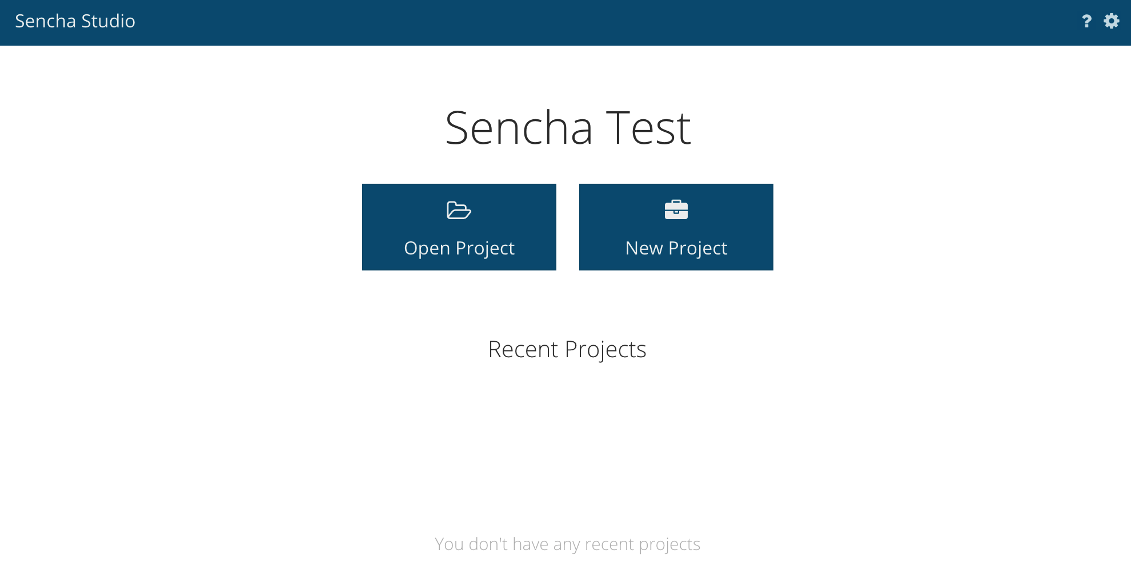Open help via the question mark icon
This screenshot has height=574, width=1131.
click(x=1086, y=21)
